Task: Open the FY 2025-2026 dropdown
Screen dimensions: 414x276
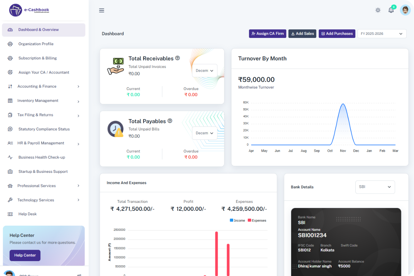Action: click(x=382, y=33)
